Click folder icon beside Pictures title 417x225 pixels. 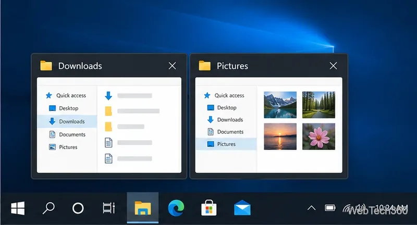pyautogui.click(x=204, y=66)
